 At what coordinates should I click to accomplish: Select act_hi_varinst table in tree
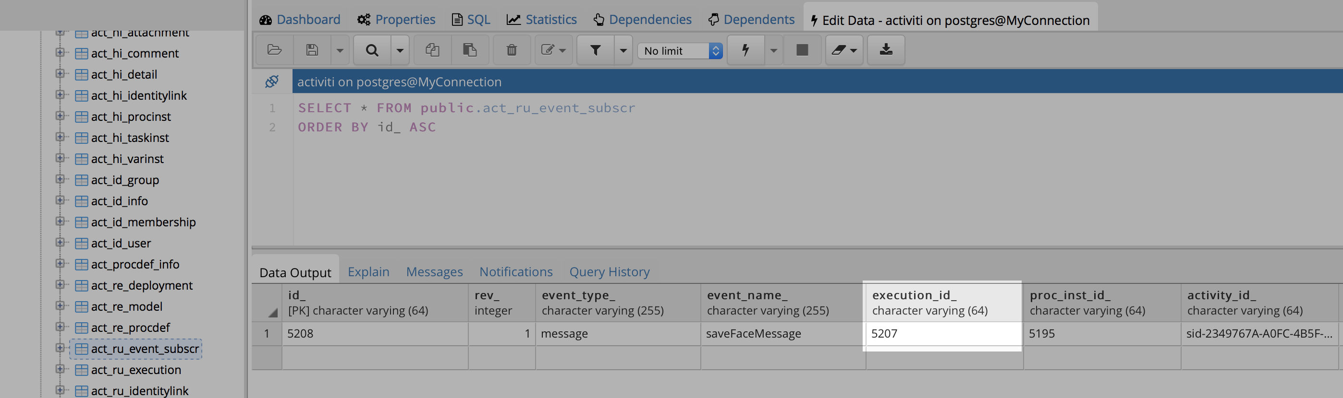127,159
